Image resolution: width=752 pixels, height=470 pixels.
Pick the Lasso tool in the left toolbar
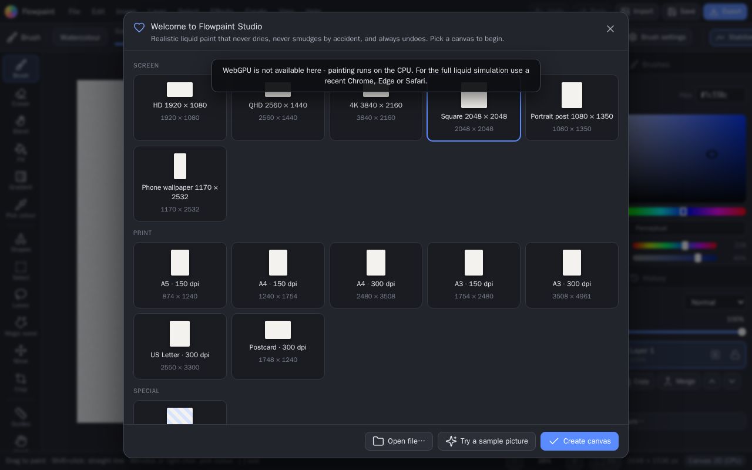pyautogui.click(x=21, y=298)
